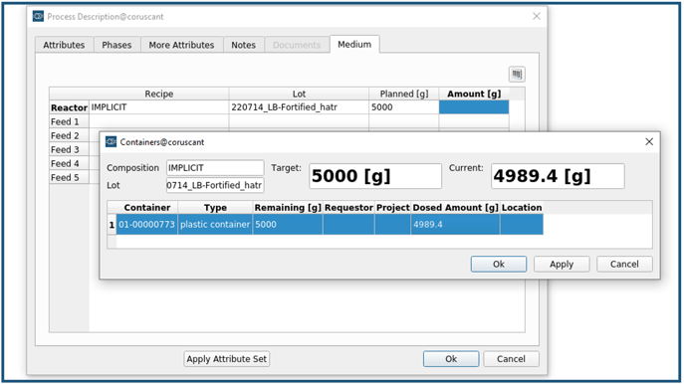Click the Location column header
This screenshot has width=684, height=384.
[x=522, y=208]
